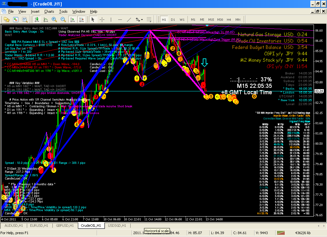
Task: Activate the Zoom Out magnifier
Action: (63, 19)
